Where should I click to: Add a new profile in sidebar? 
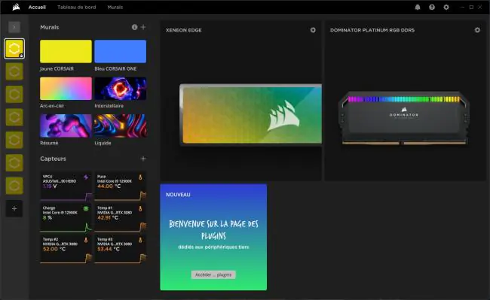(x=14, y=208)
